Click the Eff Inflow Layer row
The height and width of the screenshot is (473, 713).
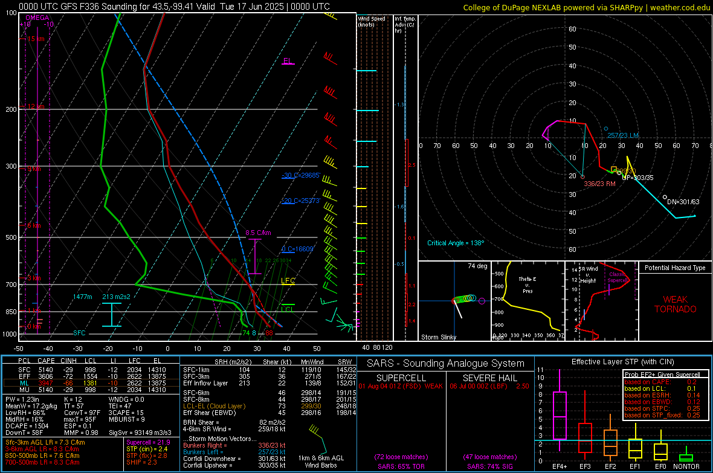(269, 383)
